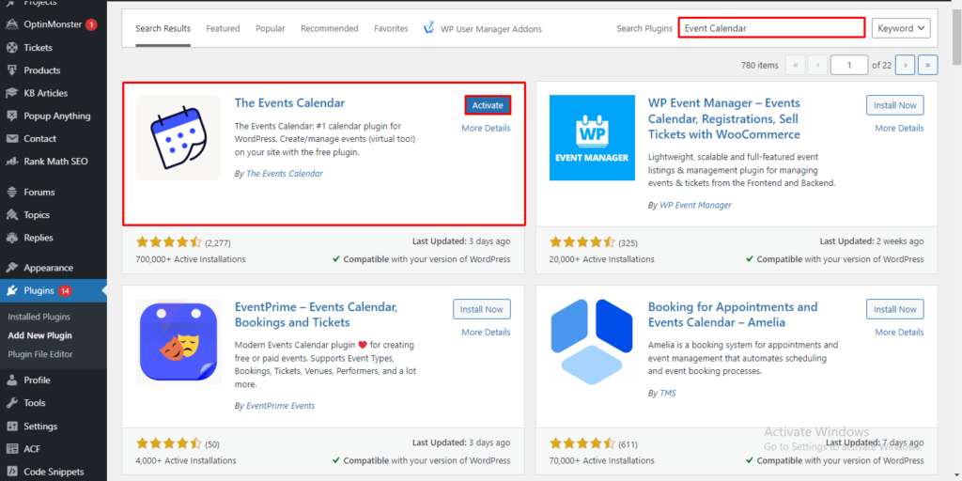Open the Popular plugins tab
The height and width of the screenshot is (481, 962).
(x=271, y=28)
